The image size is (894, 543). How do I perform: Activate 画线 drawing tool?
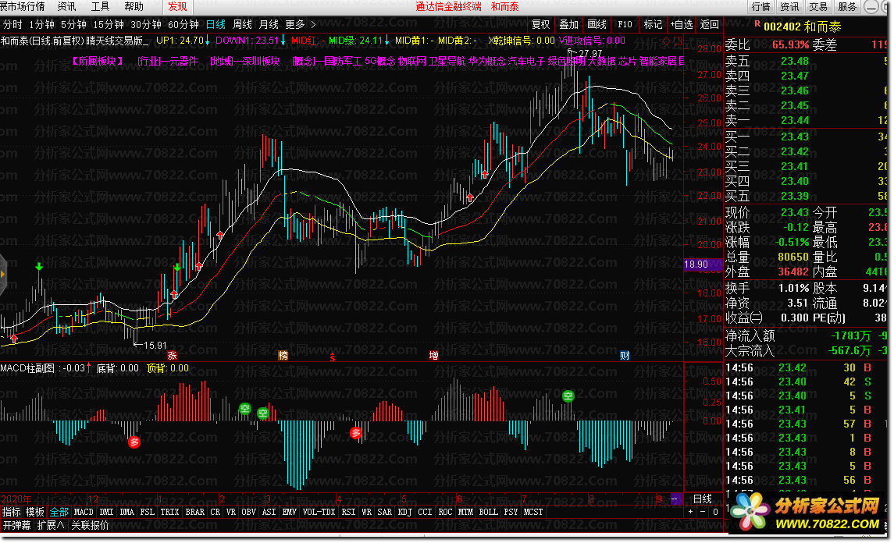597,24
